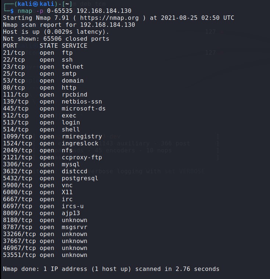Select the 80/tcp port entry
The image size is (270, 279).
(x=14, y=88)
